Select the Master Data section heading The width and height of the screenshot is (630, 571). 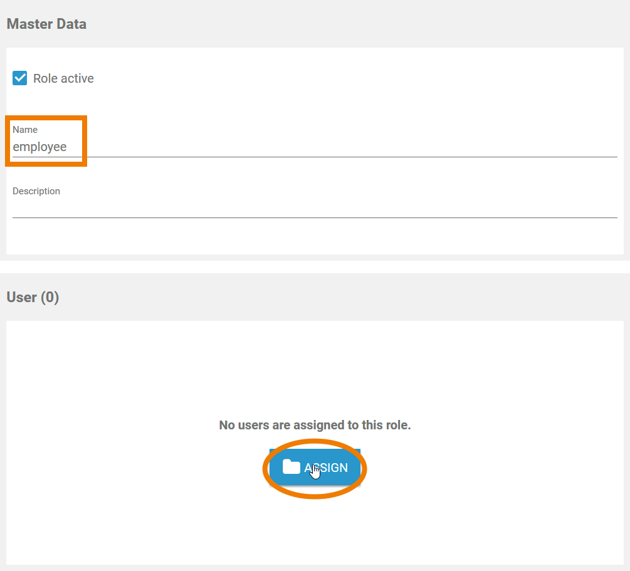click(46, 24)
